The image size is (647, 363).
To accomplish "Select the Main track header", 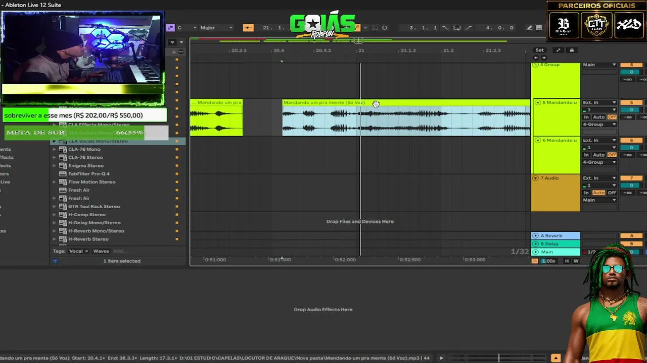I will point(555,252).
